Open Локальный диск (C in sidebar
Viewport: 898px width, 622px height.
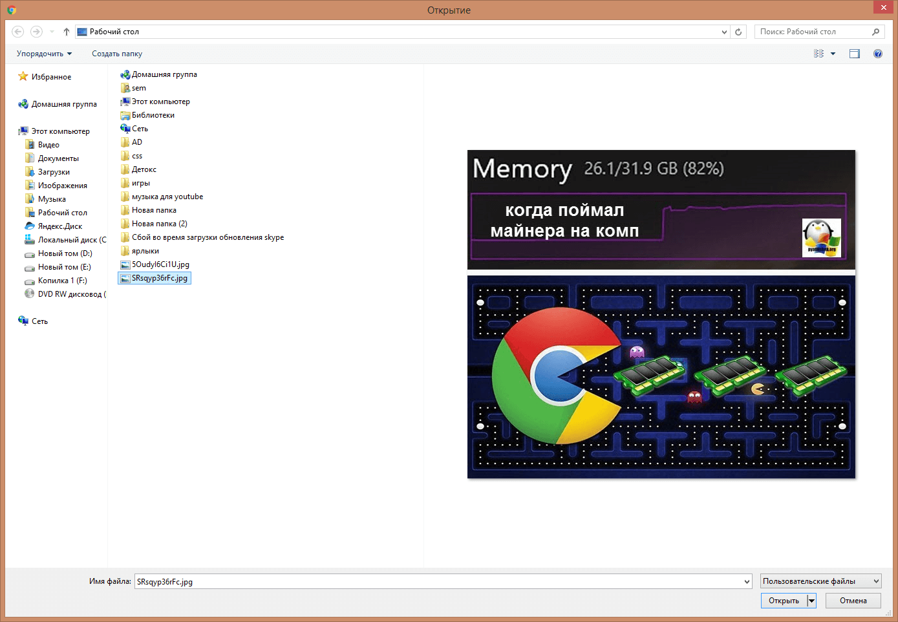click(65, 239)
